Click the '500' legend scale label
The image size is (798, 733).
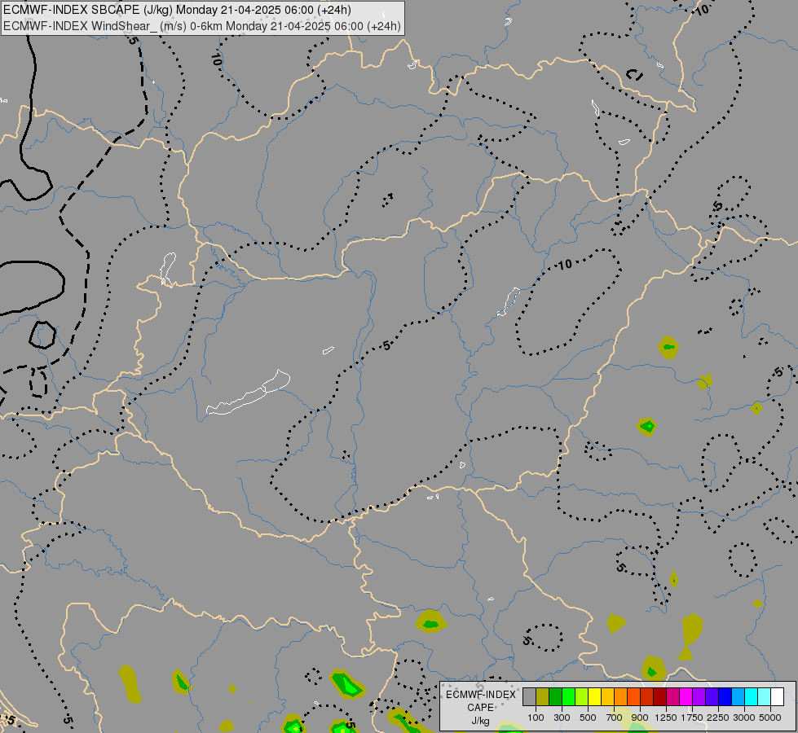[588, 718]
